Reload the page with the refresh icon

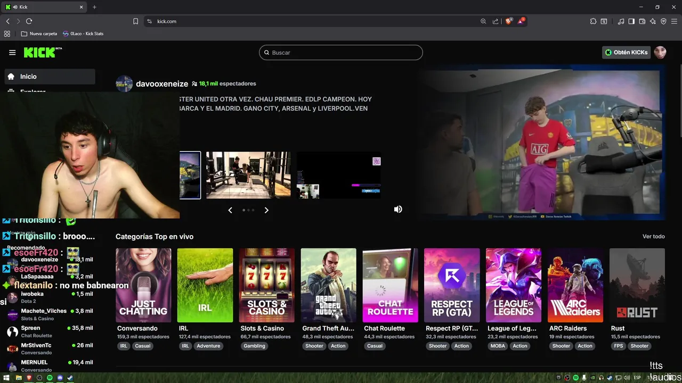pos(29,21)
